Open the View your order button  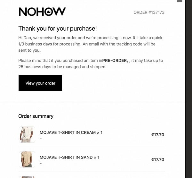point(40,83)
